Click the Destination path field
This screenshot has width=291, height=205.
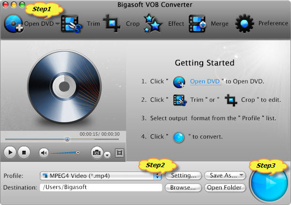pos(101,187)
